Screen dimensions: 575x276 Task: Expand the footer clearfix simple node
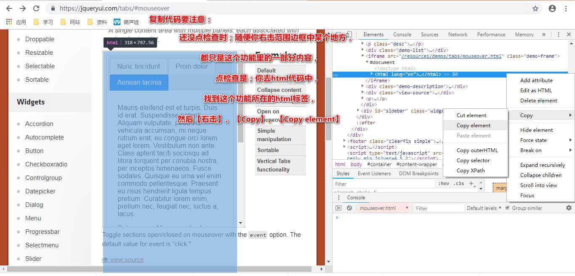pos(345,141)
